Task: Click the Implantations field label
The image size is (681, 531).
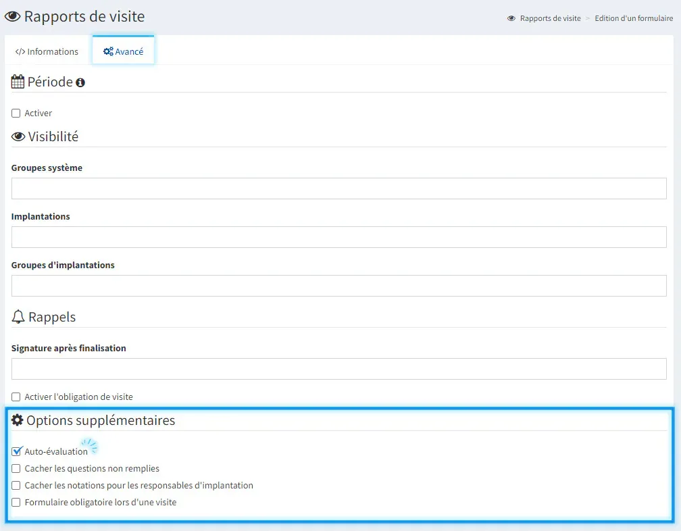Action: [41, 217]
